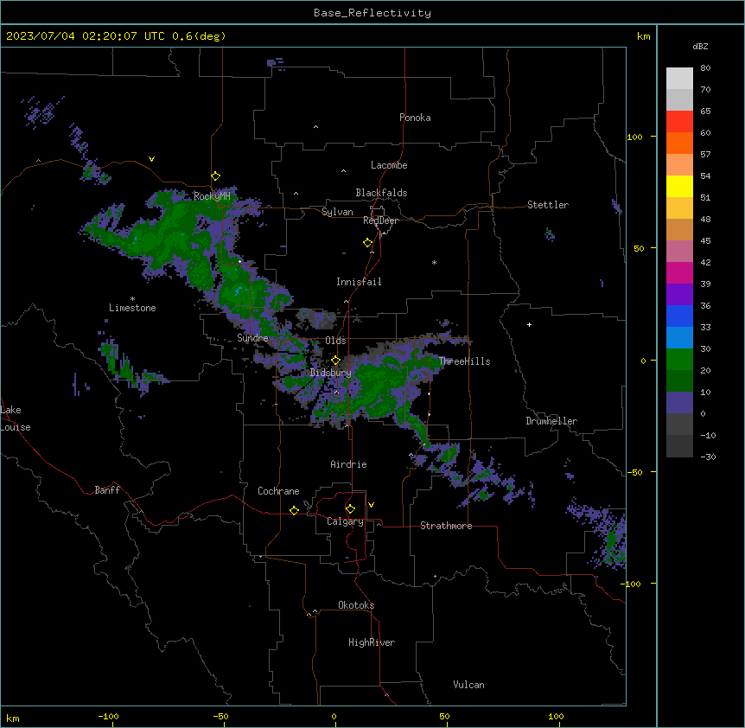Click the -30 value in the dBZ legend

coord(708,457)
